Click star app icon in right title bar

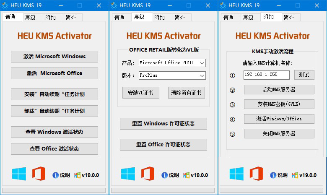(223, 5)
